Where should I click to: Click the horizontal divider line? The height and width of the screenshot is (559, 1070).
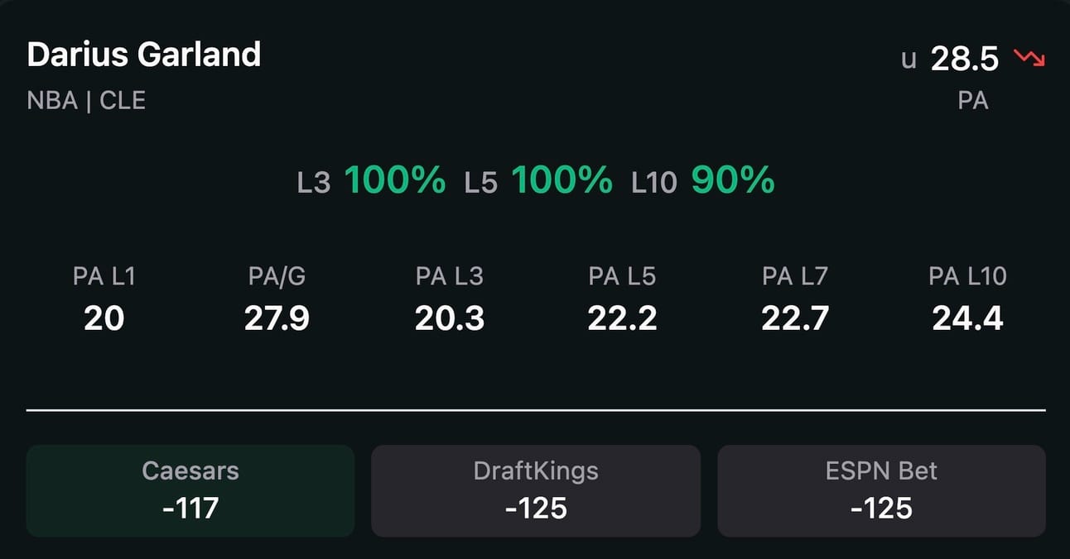click(x=536, y=409)
